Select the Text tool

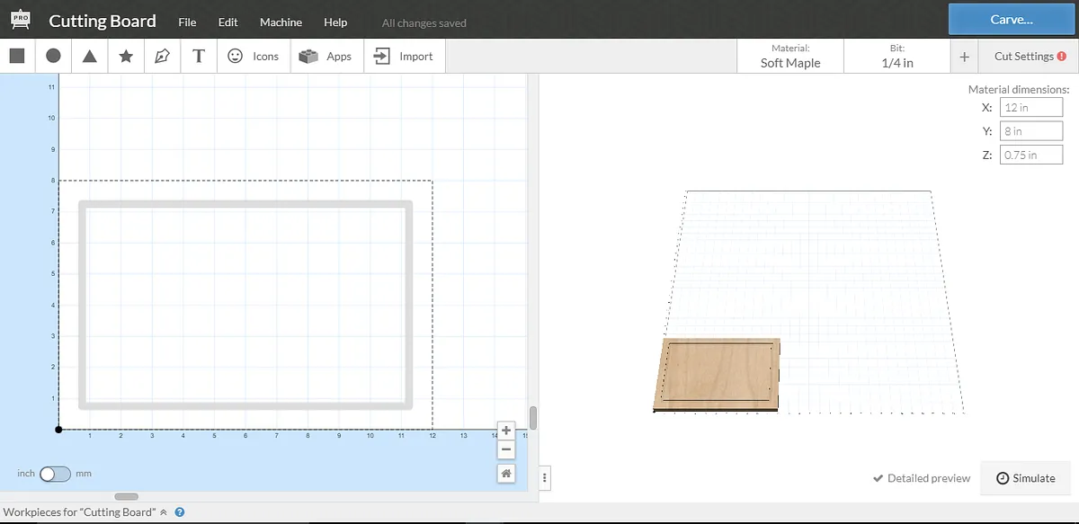199,56
